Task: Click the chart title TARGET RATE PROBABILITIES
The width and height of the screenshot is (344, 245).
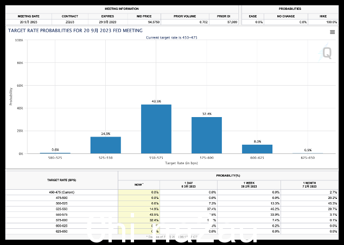Action: [x=75, y=31]
